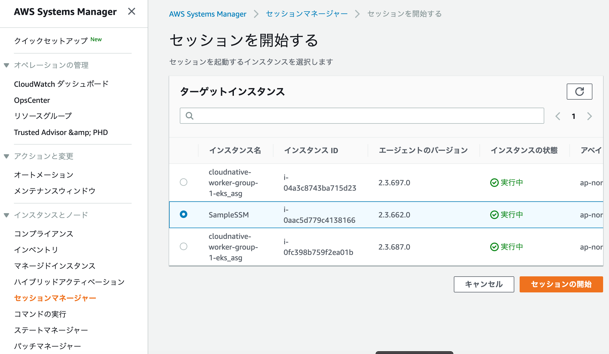
Task: Click SampleSSM instance name cell
Action: click(x=229, y=215)
